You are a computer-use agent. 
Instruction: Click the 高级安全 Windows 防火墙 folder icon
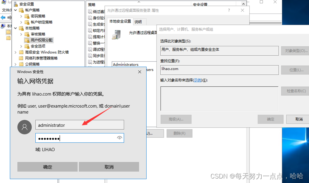(21, 52)
